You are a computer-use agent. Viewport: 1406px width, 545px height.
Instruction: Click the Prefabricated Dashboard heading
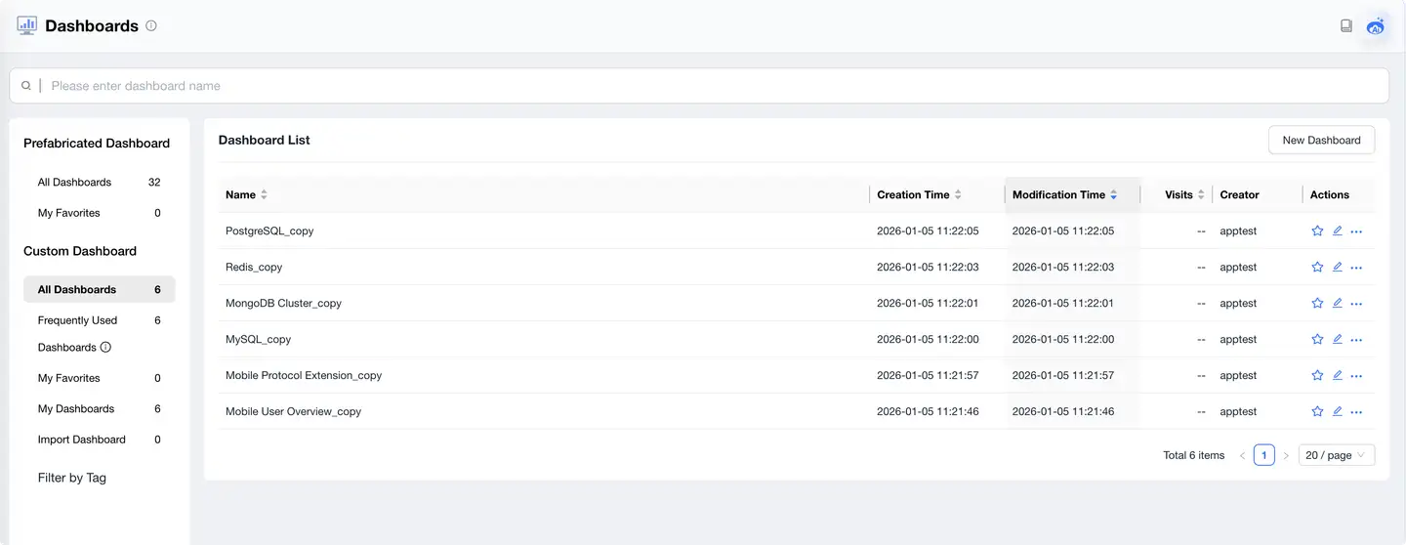[x=97, y=144]
